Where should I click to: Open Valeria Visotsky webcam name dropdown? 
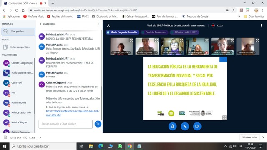(247, 53)
